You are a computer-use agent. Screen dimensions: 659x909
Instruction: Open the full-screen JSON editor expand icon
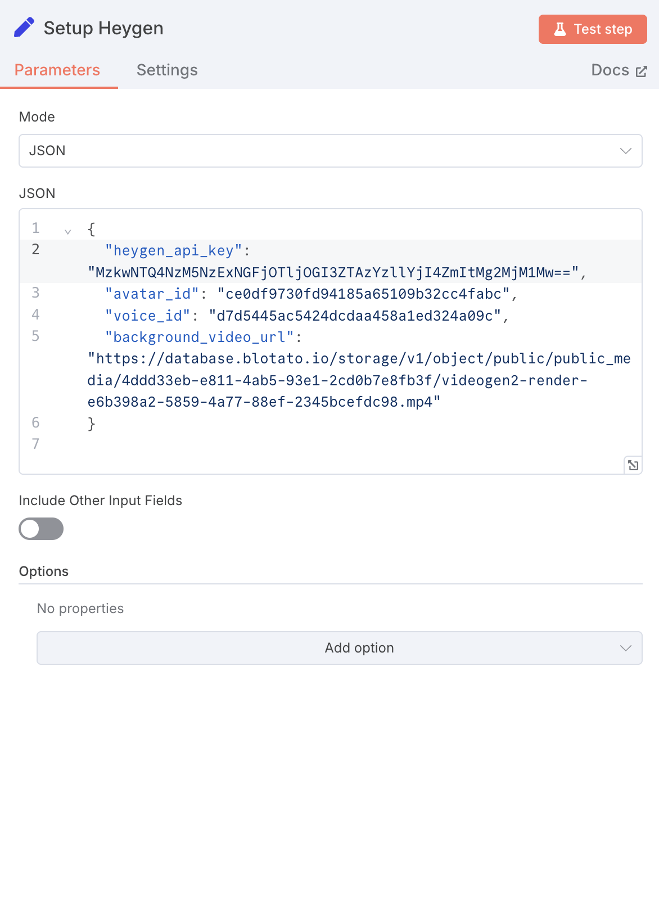coord(633,465)
